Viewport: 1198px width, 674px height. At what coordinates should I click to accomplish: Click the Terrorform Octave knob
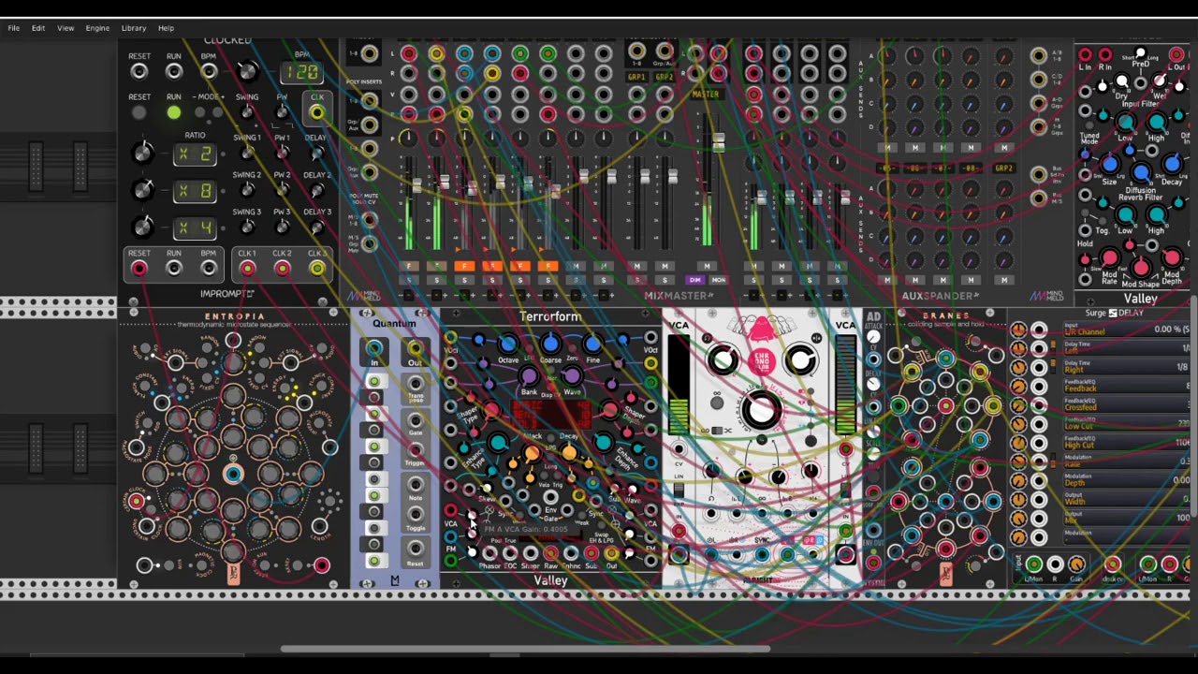pyautogui.click(x=507, y=345)
